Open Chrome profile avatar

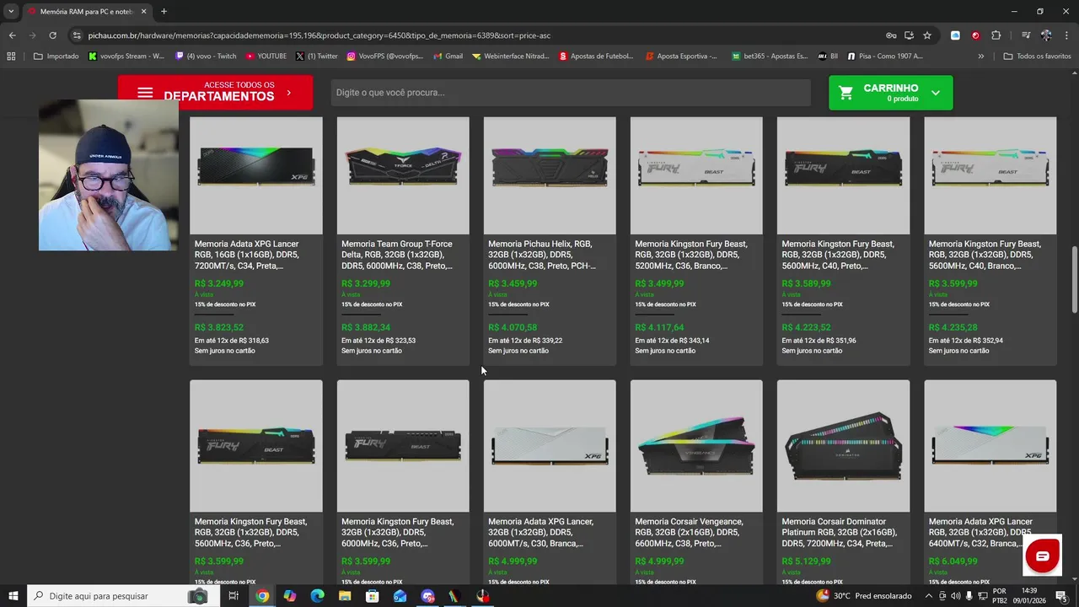(1046, 35)
